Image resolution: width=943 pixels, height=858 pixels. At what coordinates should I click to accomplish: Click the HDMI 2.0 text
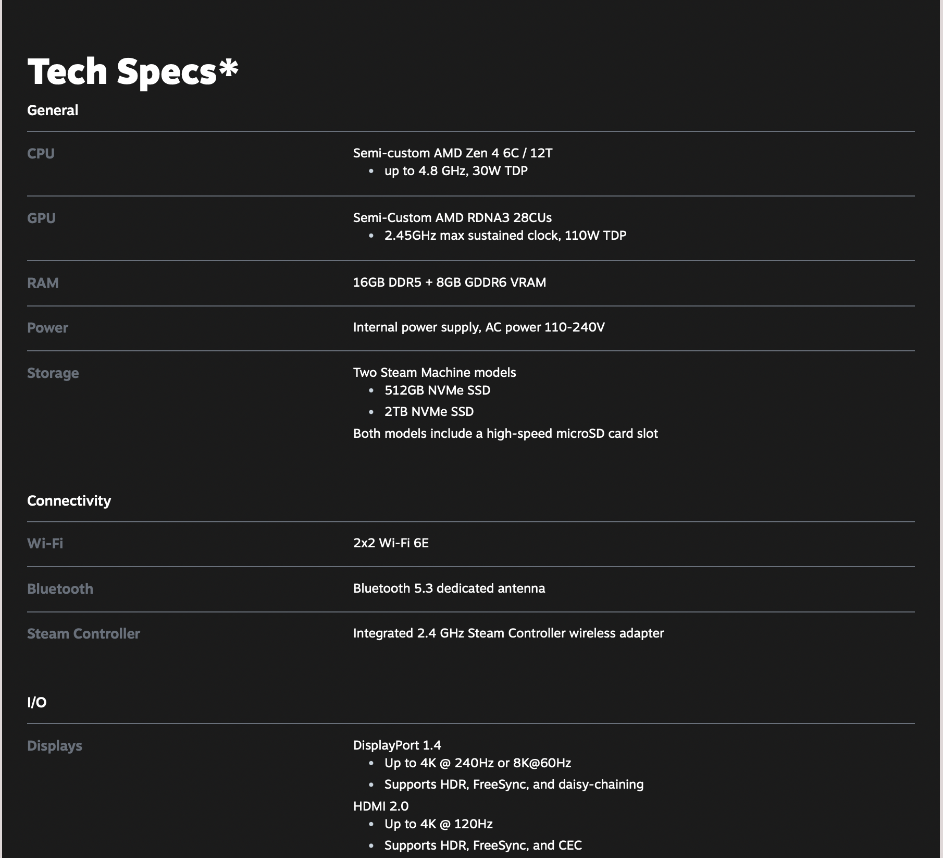381,806
